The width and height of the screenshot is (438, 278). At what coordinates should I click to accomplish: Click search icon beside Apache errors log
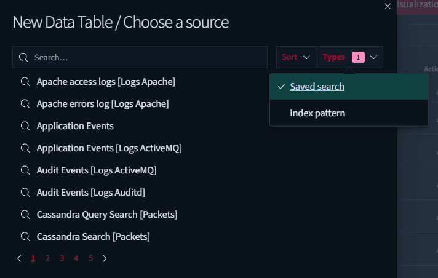(25, 104)
